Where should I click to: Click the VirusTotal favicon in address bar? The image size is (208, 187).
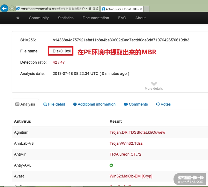click(18, 9)
